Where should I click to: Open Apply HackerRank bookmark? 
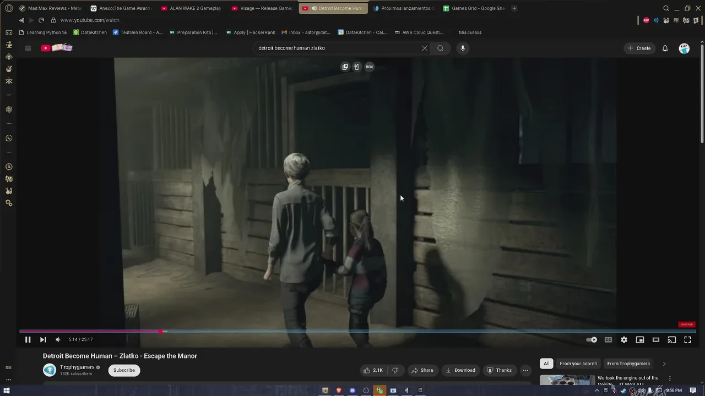click(251, 32)
